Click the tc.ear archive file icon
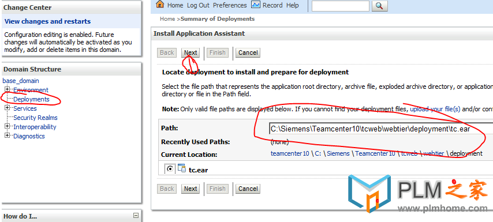The width and height of the screenshot is (493, 222). coord(182,168)
